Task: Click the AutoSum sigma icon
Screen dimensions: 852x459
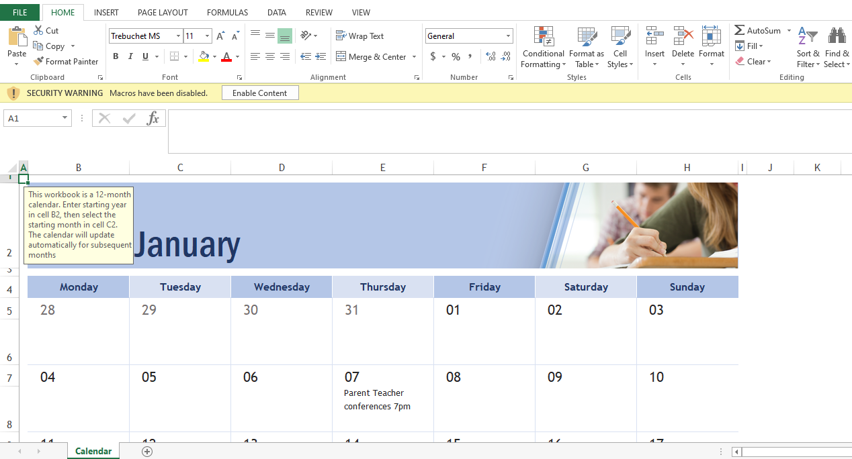Action: (x=740, y=31)
